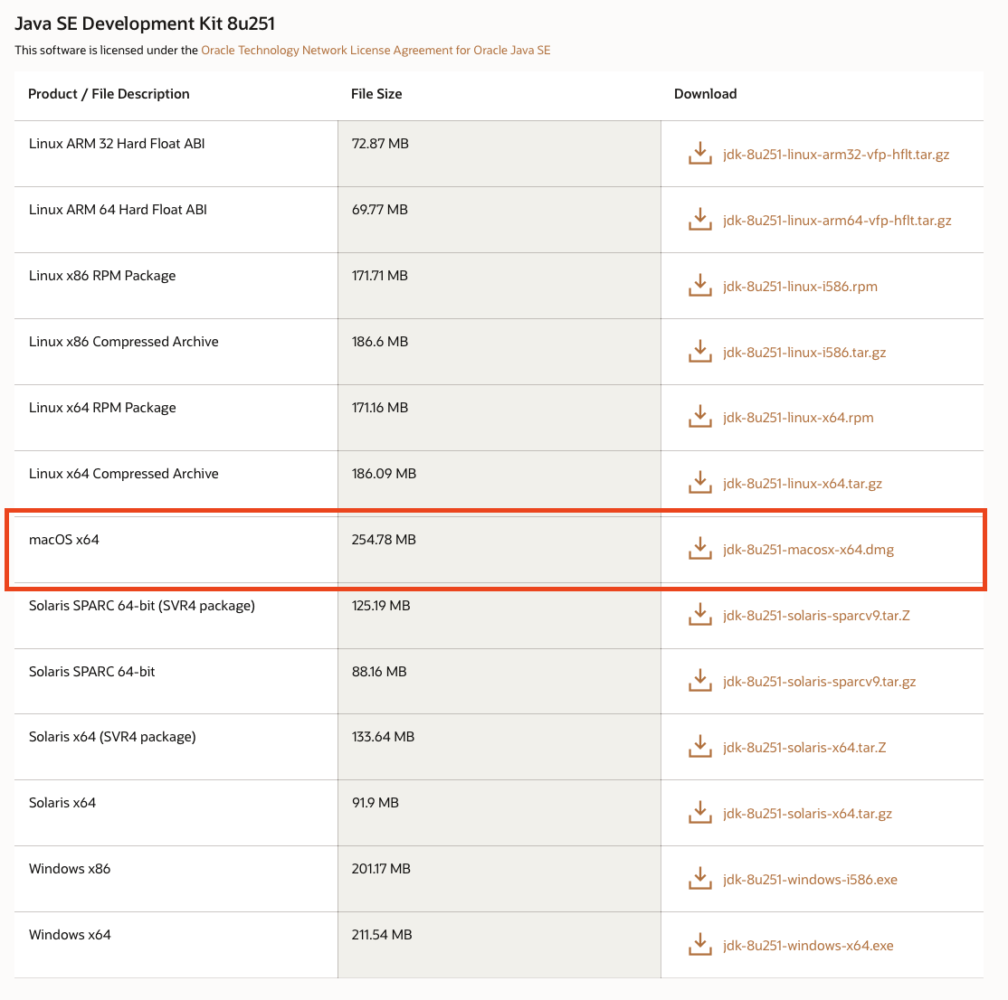This screenshot has height=1000, width=1008.
Task: Click download icon beside jdk-8u251-linux-x64.tar.gz
Action: pyautogui.click(x=700, y=483)
